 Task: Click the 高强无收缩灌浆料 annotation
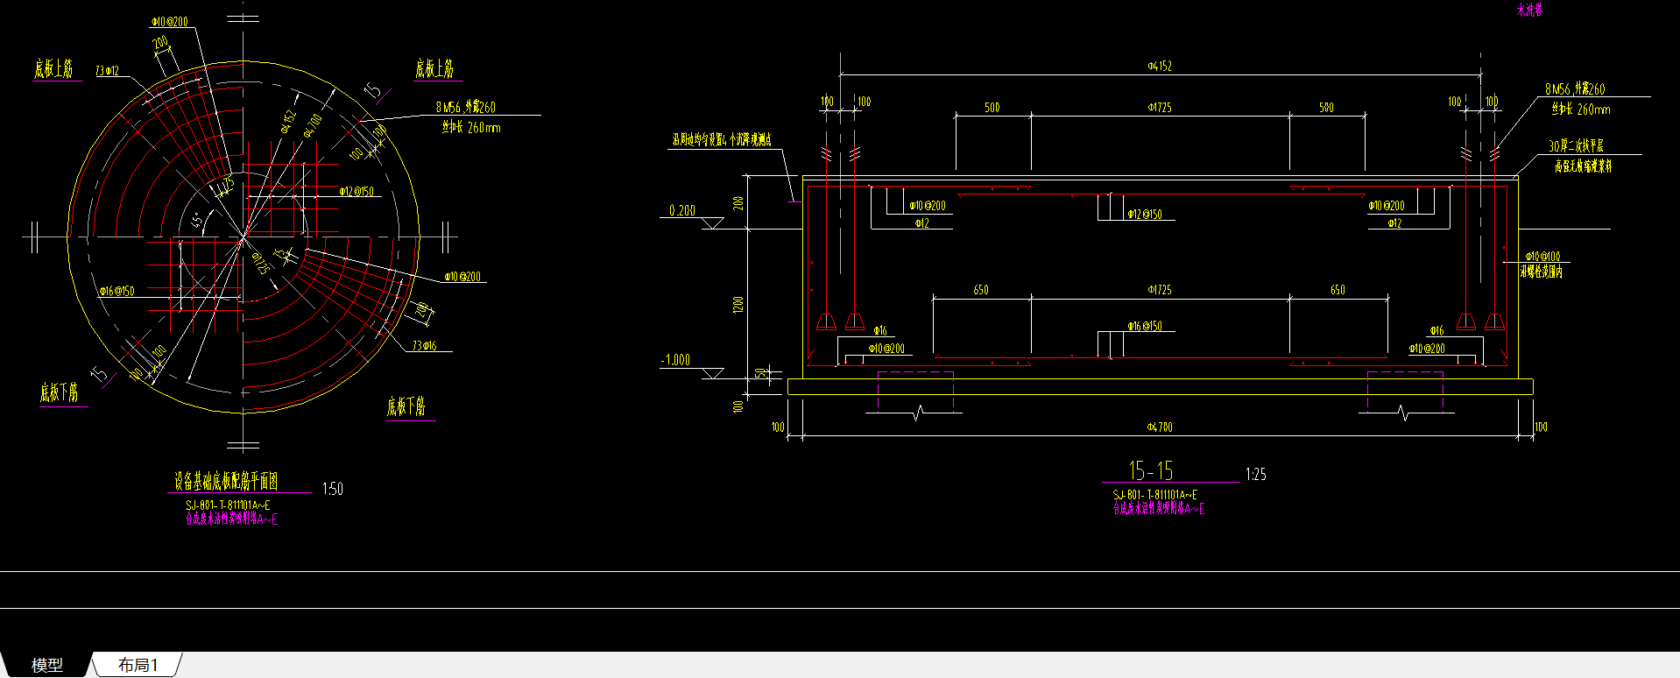tap(1583, 166)
